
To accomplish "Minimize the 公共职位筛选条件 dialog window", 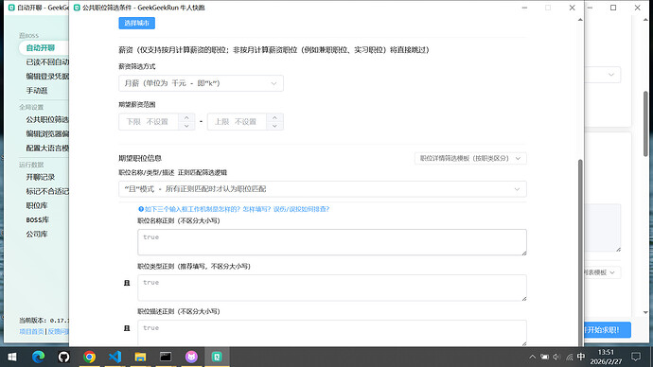I will (x=524, y=8).
